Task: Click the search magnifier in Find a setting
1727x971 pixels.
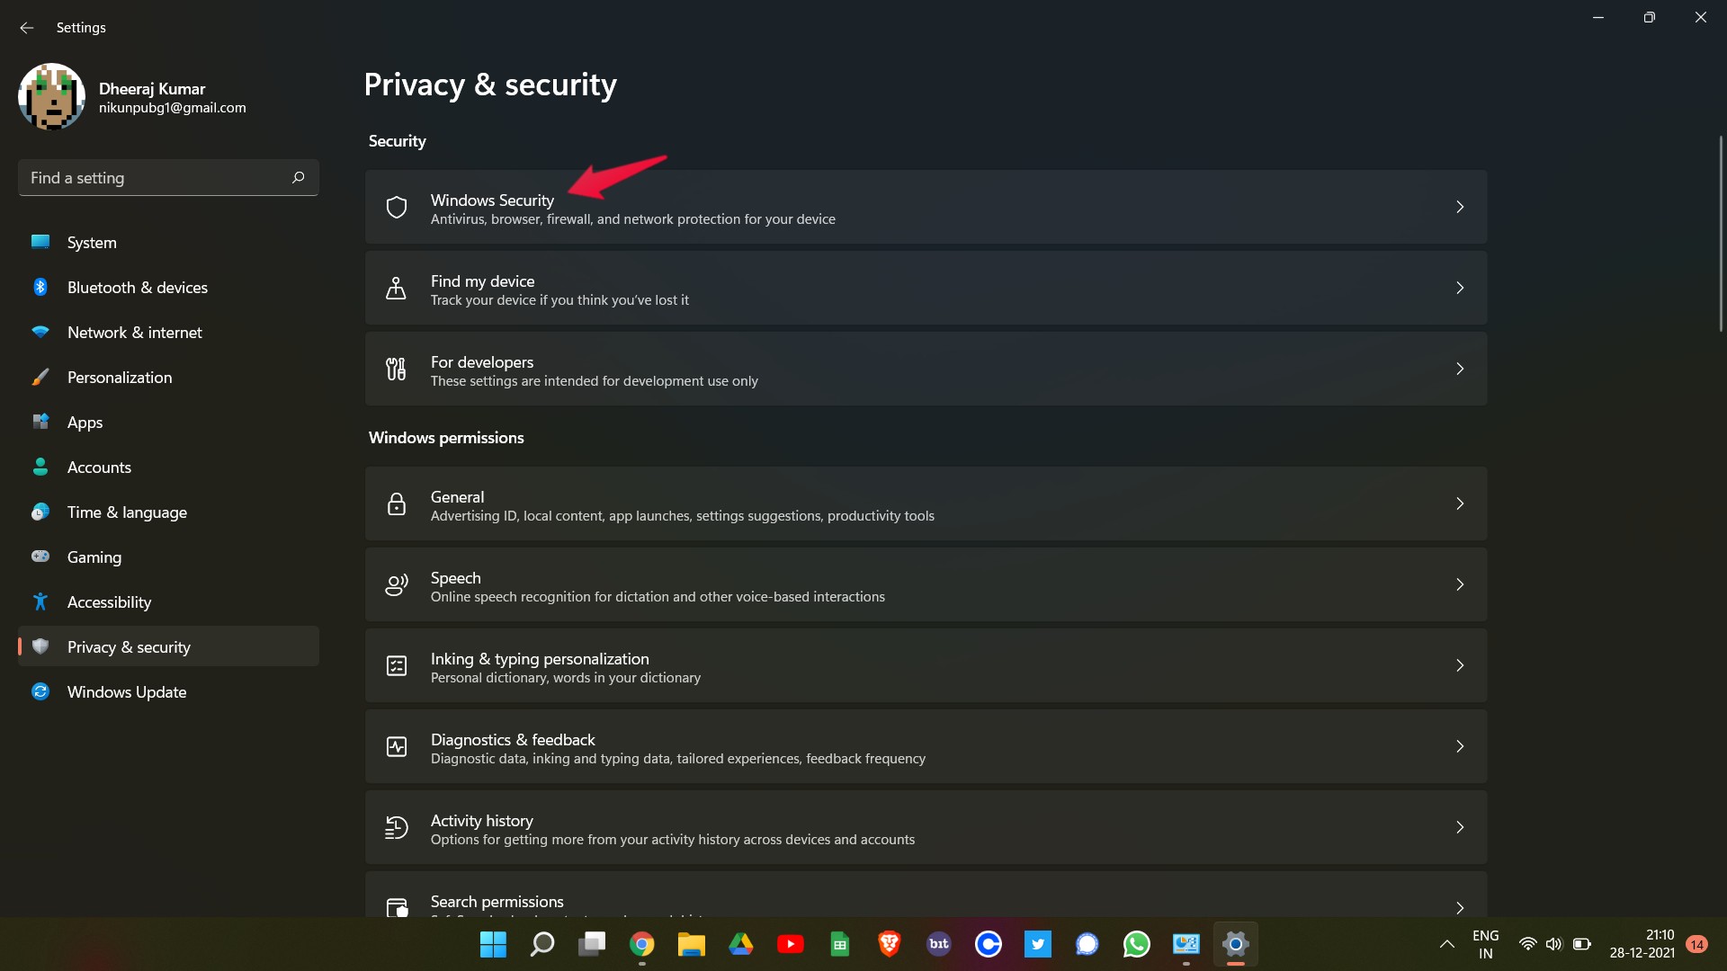Action: 299,177
